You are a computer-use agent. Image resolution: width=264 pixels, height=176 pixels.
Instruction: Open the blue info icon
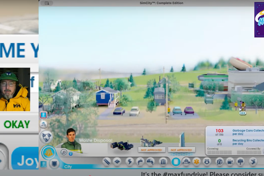tap(71, 154)
